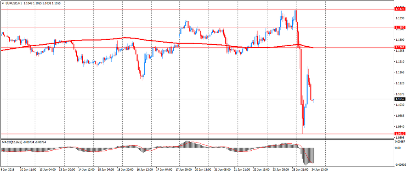Click the 0.00387 MACD scale value

click(x=400, y=142)
